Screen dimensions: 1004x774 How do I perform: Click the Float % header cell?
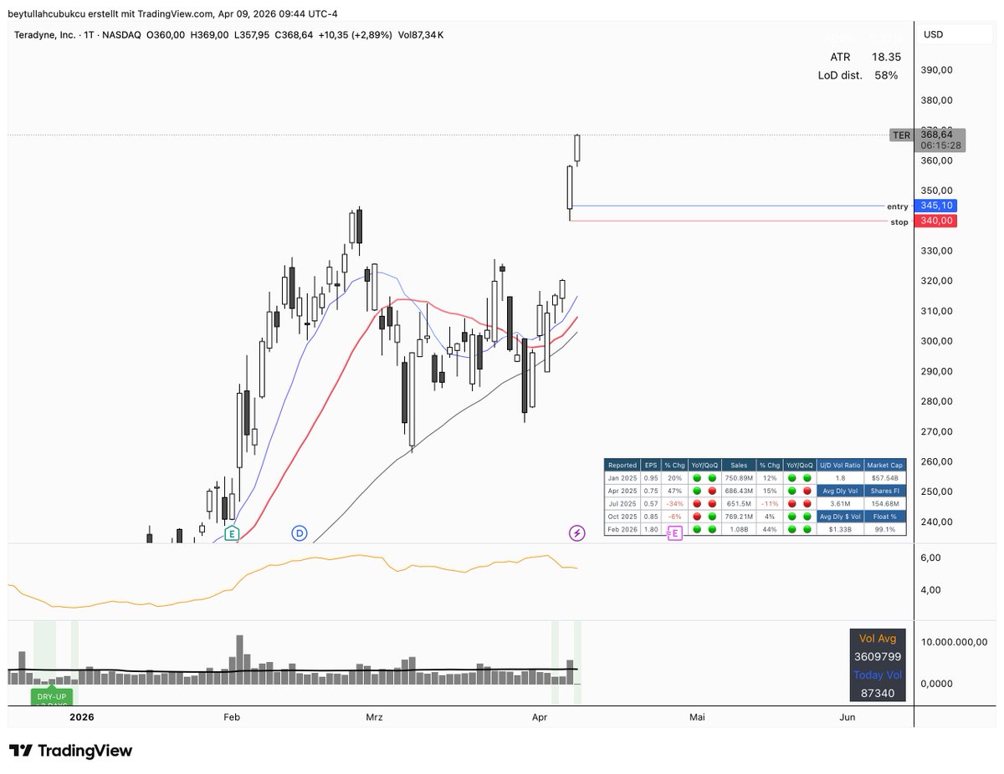pos(884,516)
